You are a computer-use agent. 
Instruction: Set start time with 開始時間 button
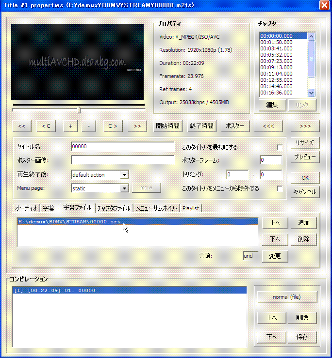pos(168,126)
